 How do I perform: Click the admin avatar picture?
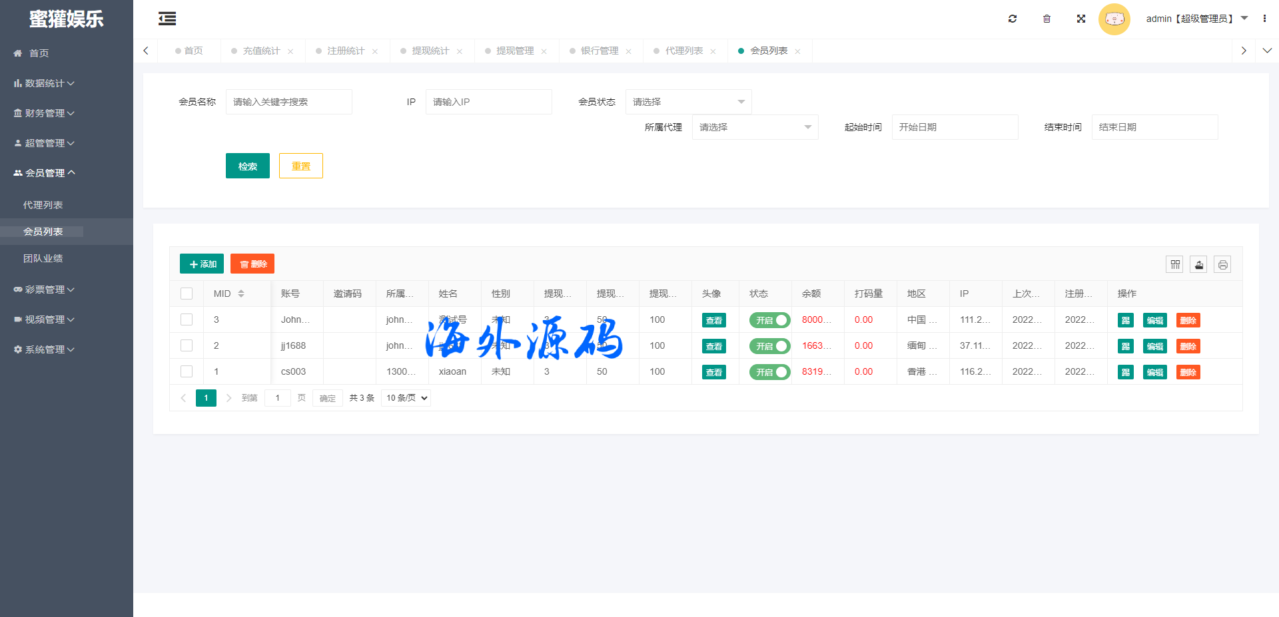1114,19
